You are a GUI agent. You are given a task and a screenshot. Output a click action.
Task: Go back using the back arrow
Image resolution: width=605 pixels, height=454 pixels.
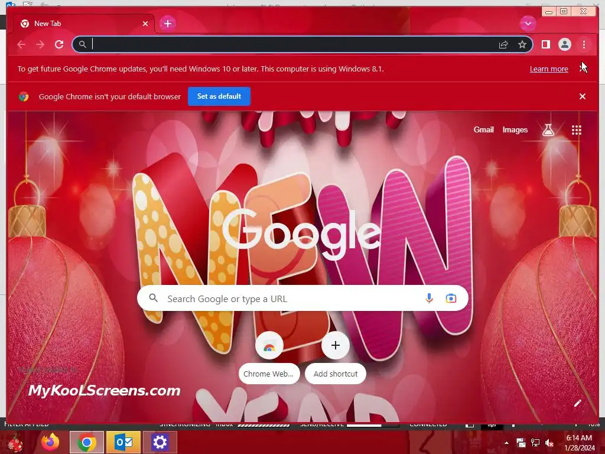[21, 44]
